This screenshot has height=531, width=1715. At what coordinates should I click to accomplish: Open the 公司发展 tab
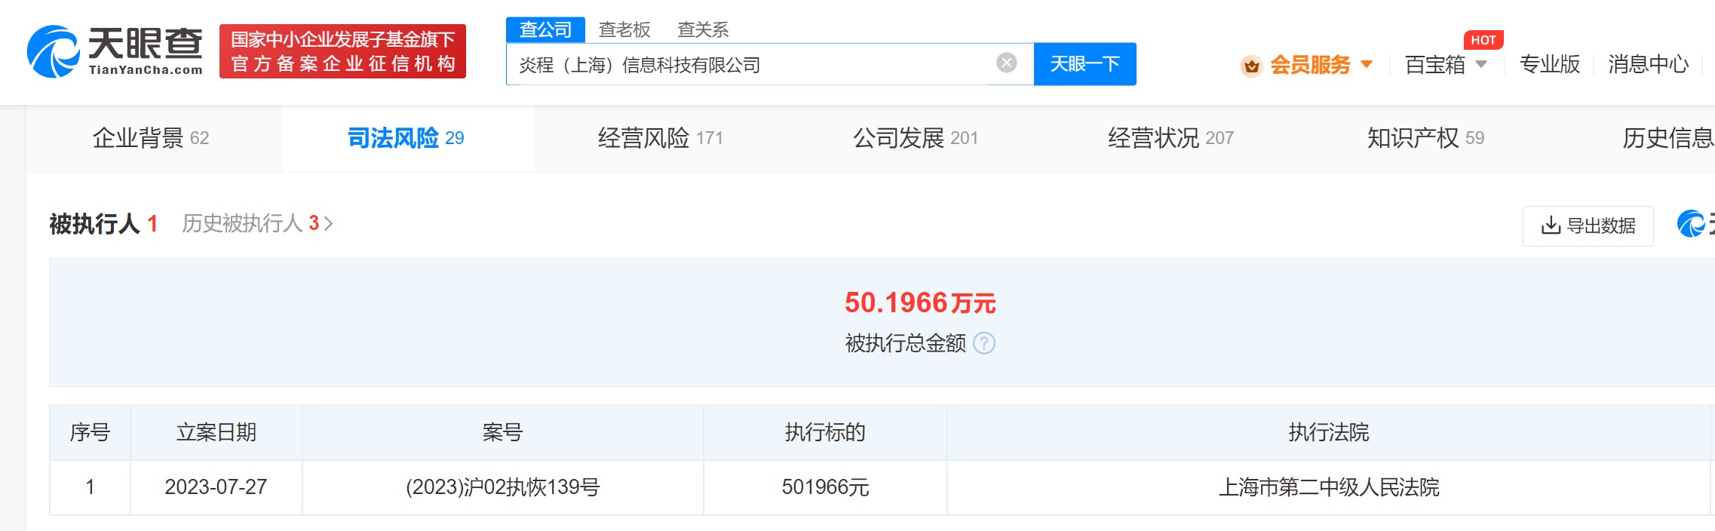click(x=916, y=138)
